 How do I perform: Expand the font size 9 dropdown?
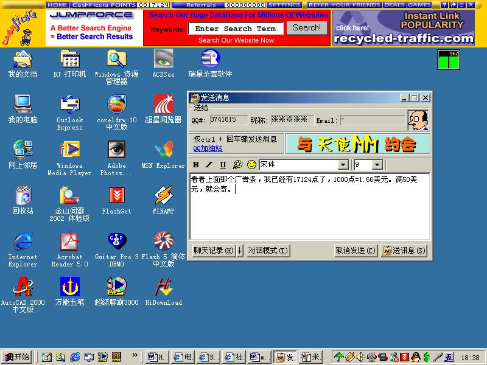377,164
